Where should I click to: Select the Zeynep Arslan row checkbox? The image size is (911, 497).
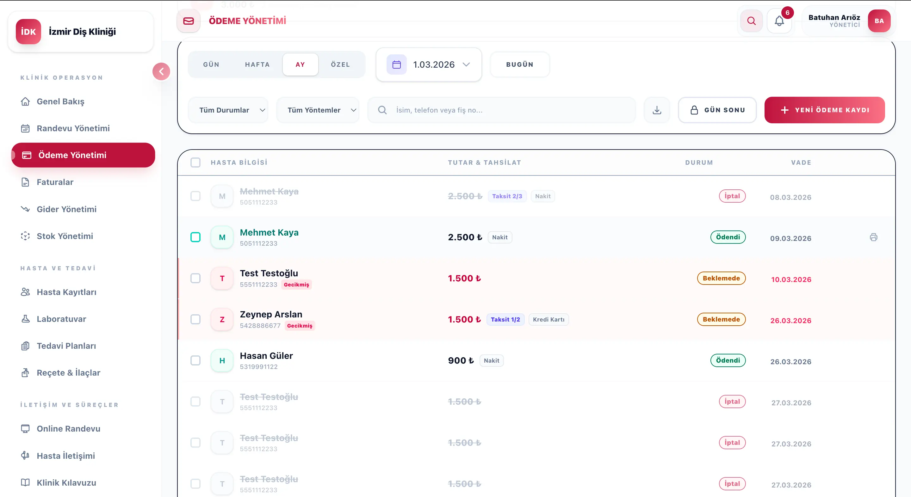pos(195,320)
